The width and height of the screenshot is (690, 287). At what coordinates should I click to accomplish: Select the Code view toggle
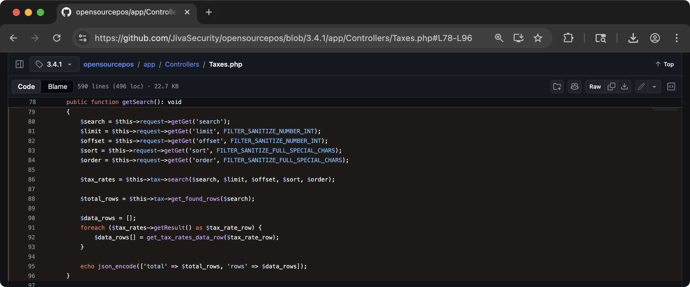(x=26, y=87)
